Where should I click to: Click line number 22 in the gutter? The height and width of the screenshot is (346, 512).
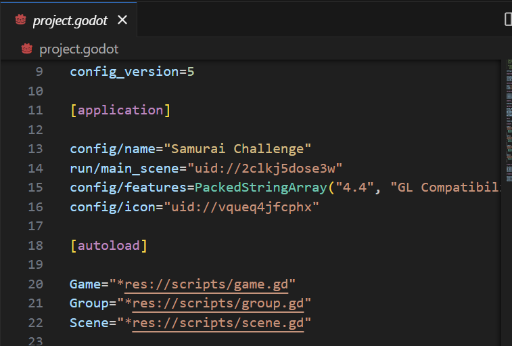pos(36,323)
